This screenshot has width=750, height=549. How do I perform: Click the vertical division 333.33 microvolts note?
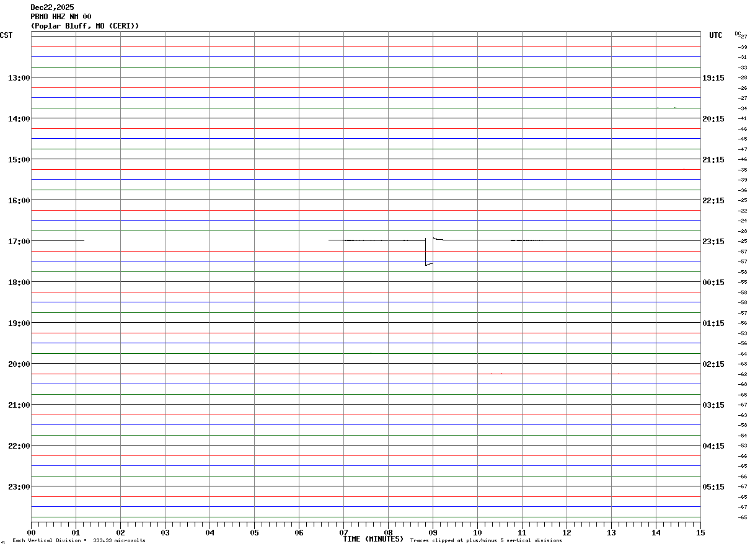tap(79, 541)
